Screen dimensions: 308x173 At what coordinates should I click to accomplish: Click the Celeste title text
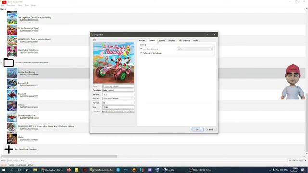coord(21,105)
